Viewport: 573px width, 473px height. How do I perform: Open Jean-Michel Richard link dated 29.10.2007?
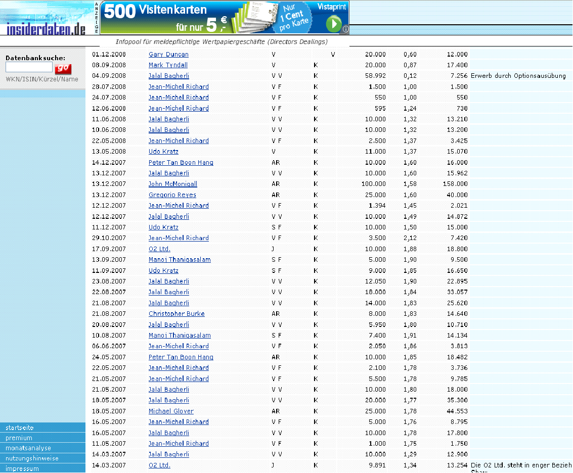[x=179, y=238]
